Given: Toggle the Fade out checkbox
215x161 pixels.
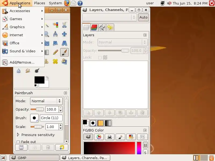Looking at the screenshot, I should pyautogui.click(x=18, y=142).
